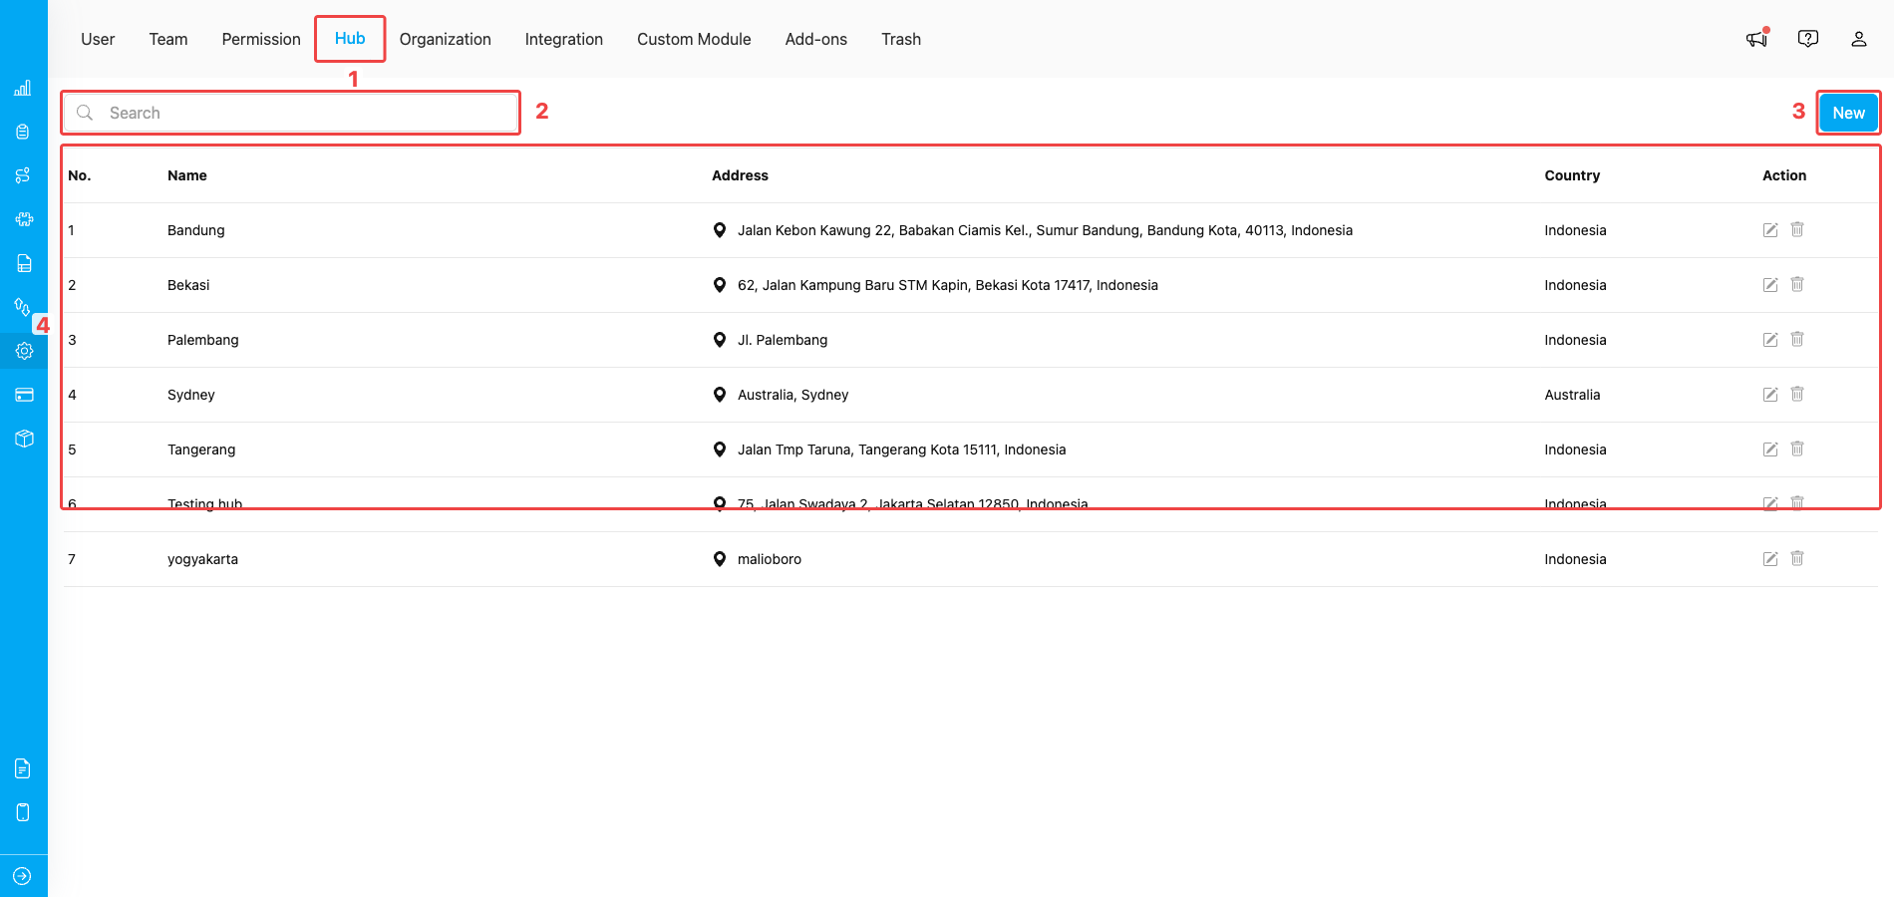Viewport: 1894px width, 897px height.
Task: Edit the Palembang hub
Action: pyautogui.click(x=1770, y=340)
